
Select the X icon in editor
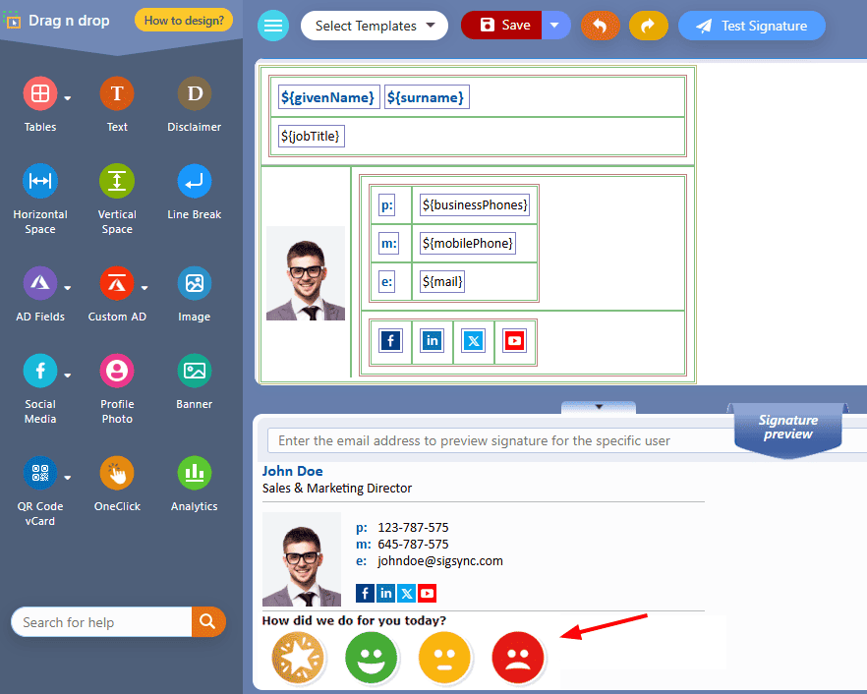[x=474, y=341]
